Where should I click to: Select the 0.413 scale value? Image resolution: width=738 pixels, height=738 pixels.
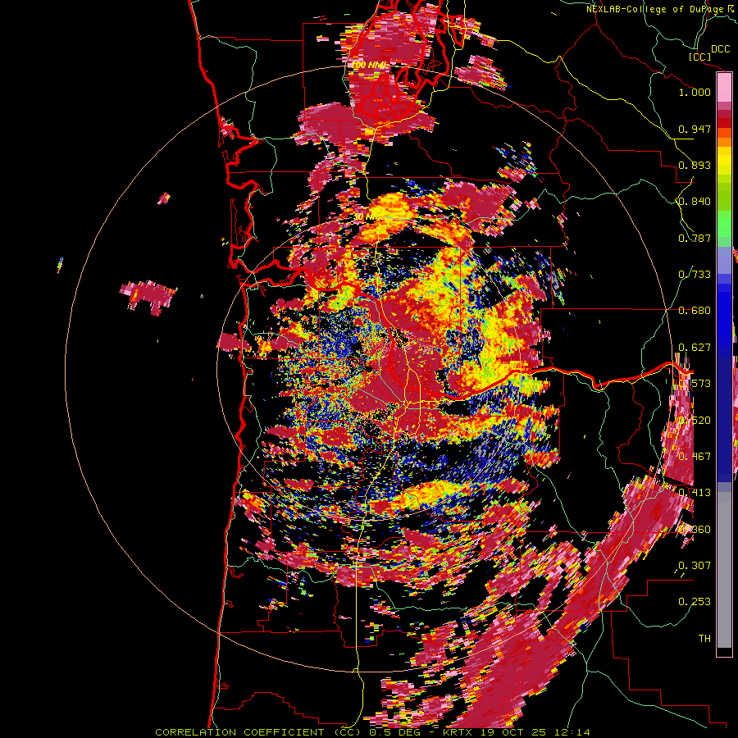(695, 493)
